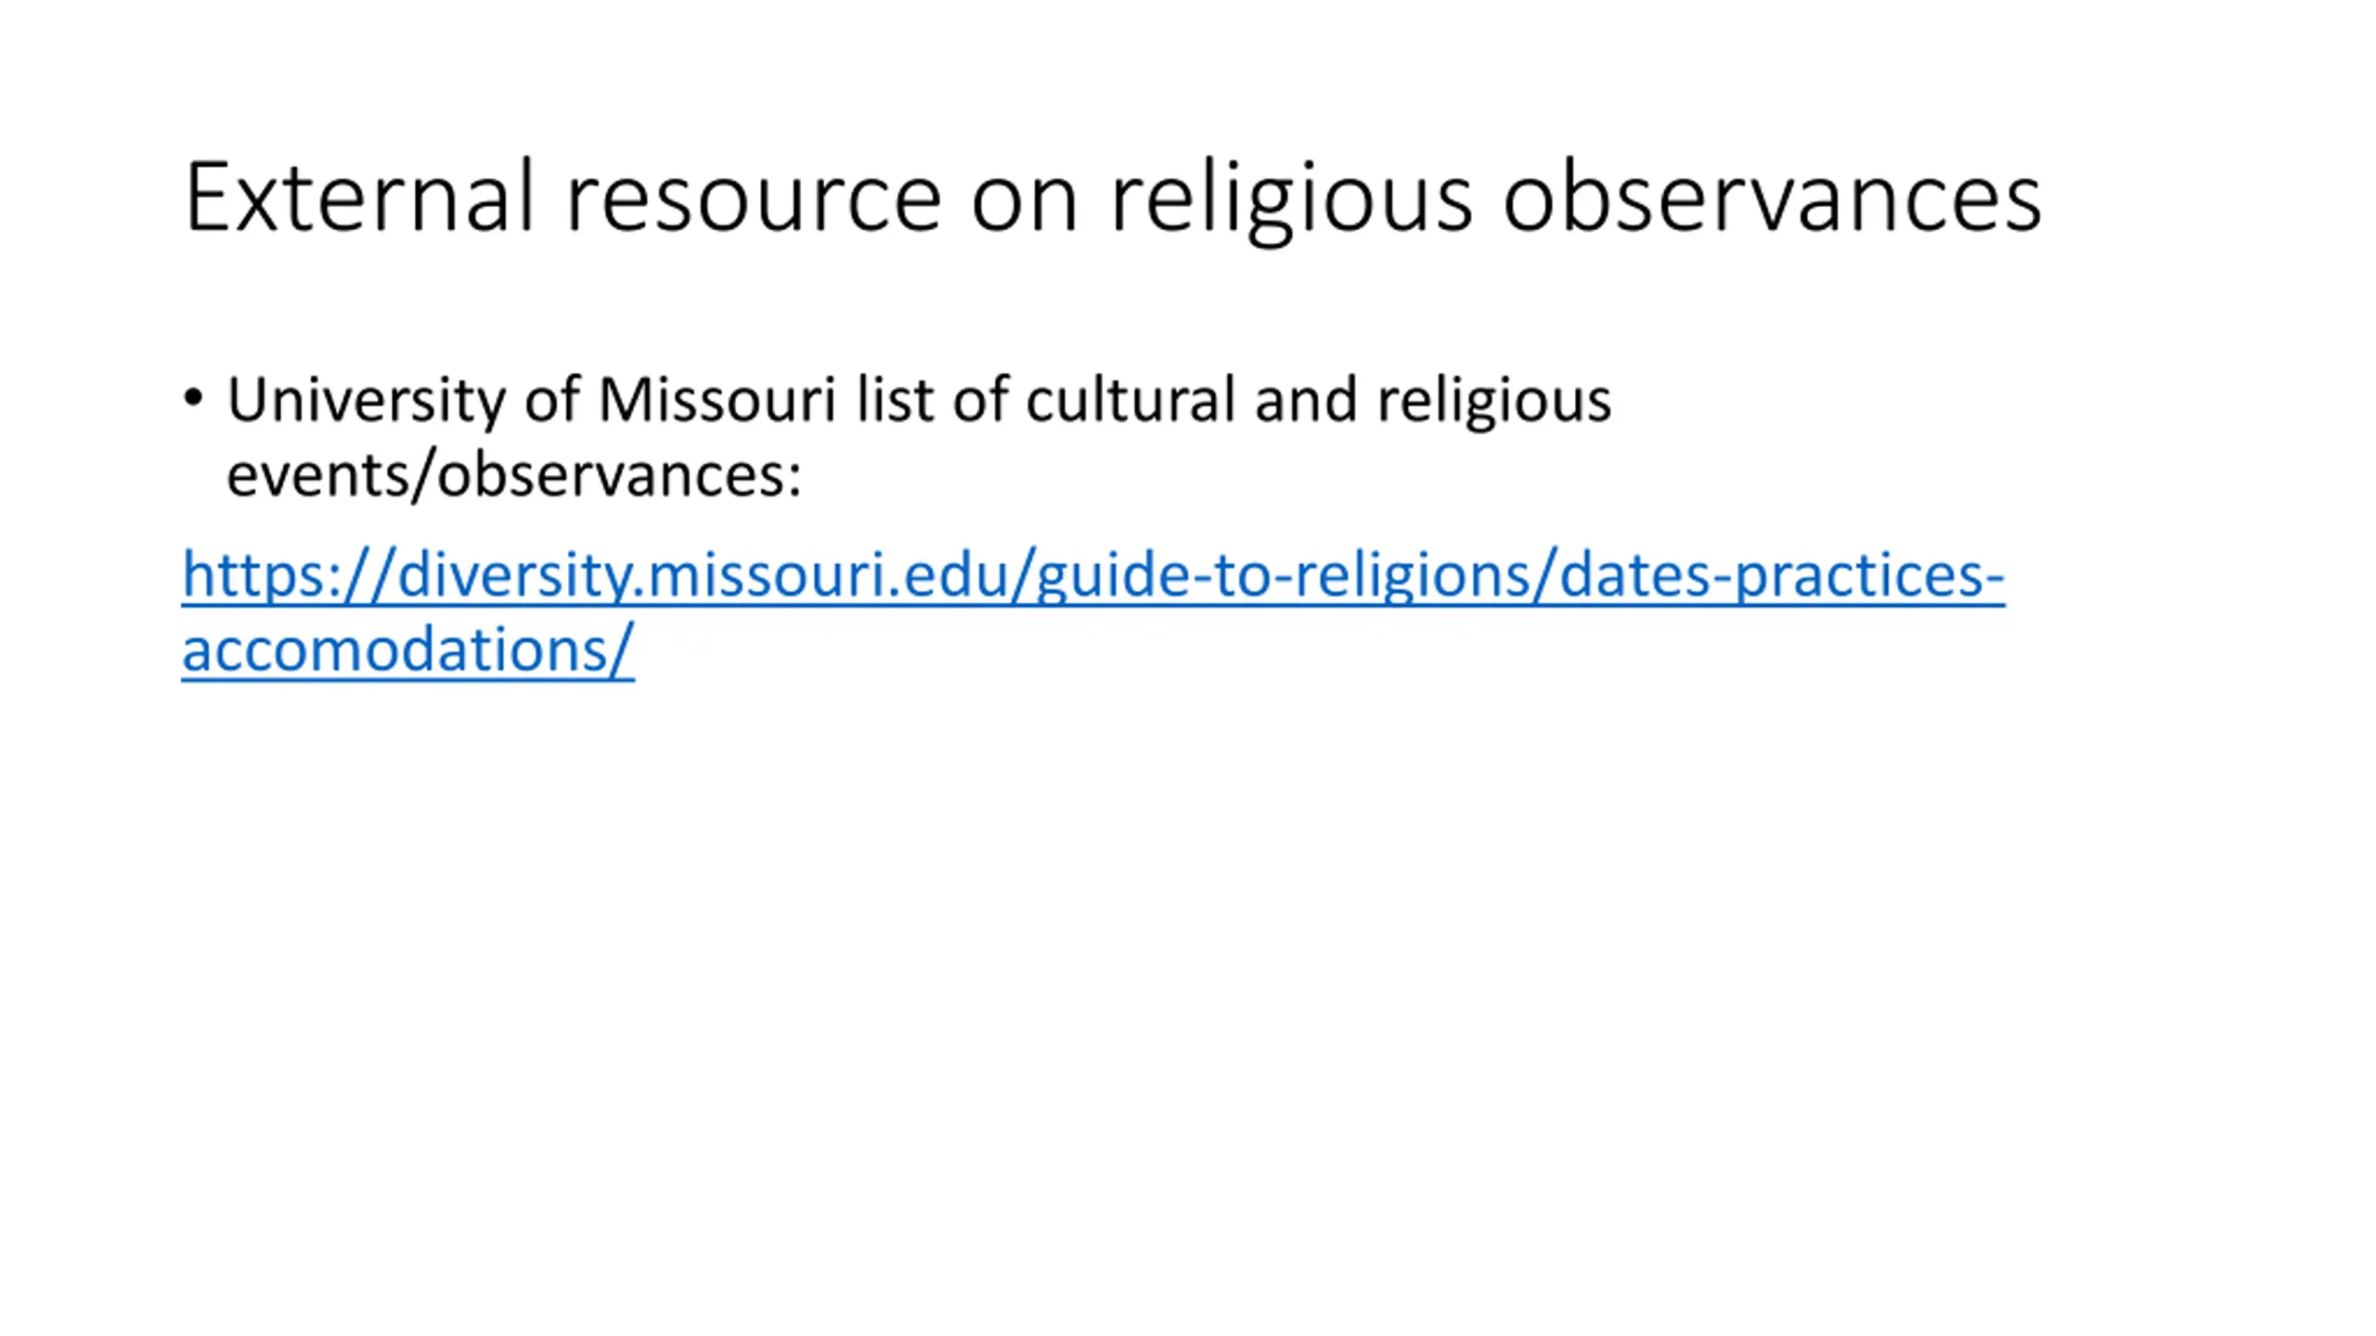Viewport: 2376px width, 1336px height.
Task: Click the word 'observances' in the slide title
Action: [x=1772, y=197]
